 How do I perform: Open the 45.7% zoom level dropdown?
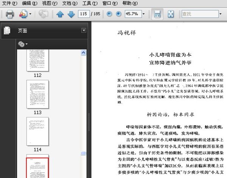pos(144,14)
